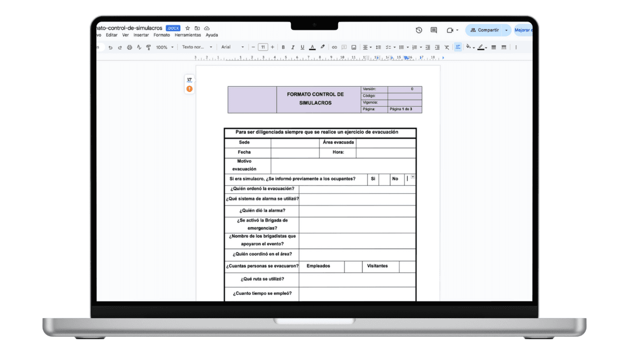629x354 pixels.
Task: Open the Insertar menu
Action: click(141, 35)
